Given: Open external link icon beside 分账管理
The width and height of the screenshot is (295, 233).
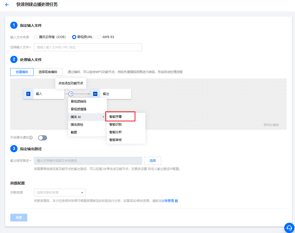Looking at the screenshot, I should pos(176,201).
